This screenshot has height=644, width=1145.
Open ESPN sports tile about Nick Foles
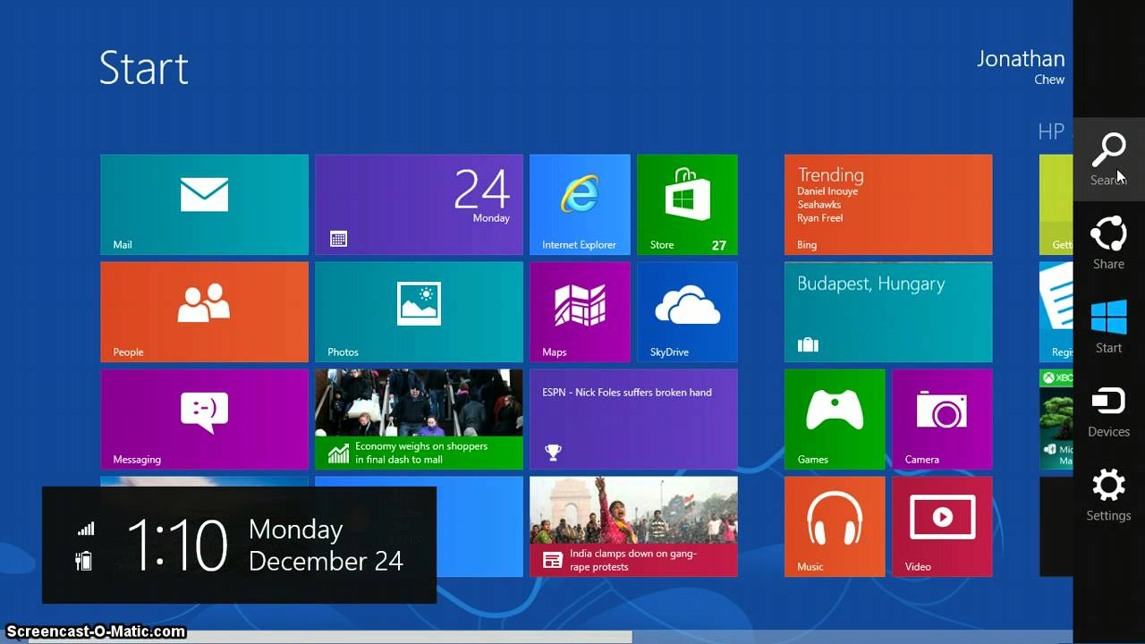633,419
